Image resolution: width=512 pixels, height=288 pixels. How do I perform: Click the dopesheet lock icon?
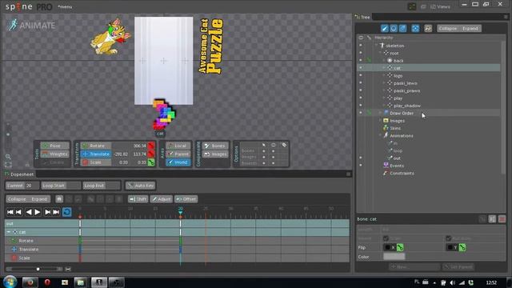[59, 199]
